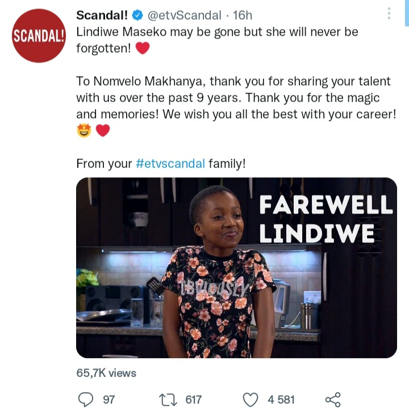Screen dimensions: 409x415
Task: Click the red heart emoji after forgotten!
Action: coord(143,48)
